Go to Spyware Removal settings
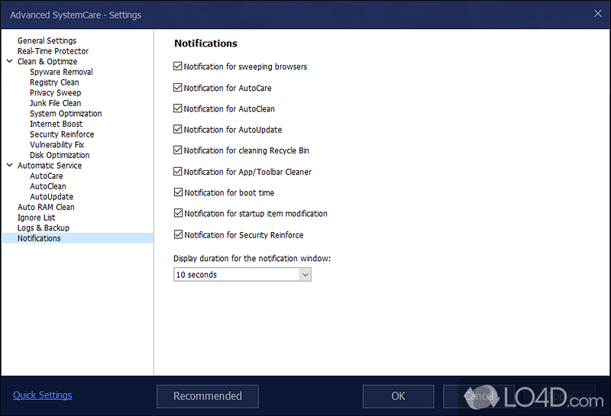The image size is (611, 416). click(x=61, y=72)
